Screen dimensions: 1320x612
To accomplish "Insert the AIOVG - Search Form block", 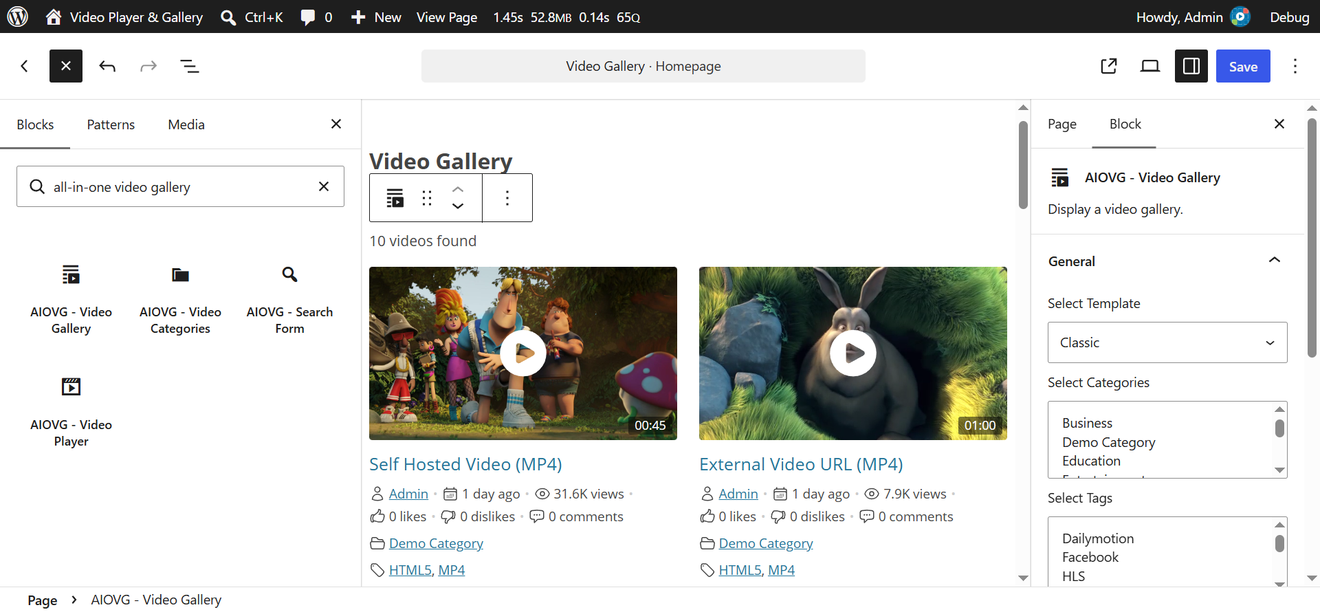I will click(x=289, y=299).
